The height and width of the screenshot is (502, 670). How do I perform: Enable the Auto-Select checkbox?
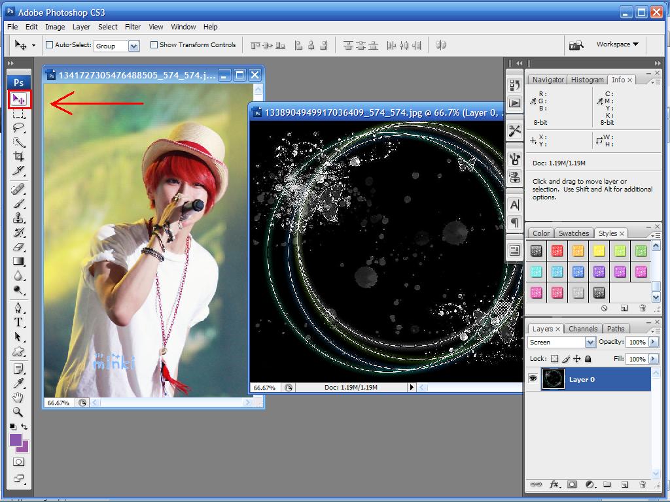49,45
